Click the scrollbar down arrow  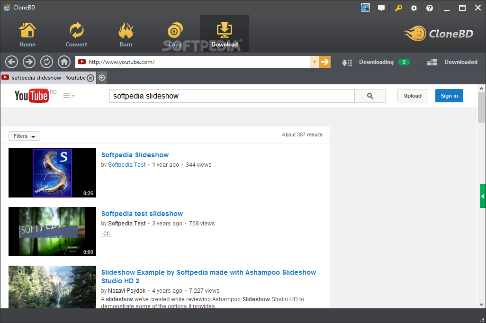pos(481,304)
